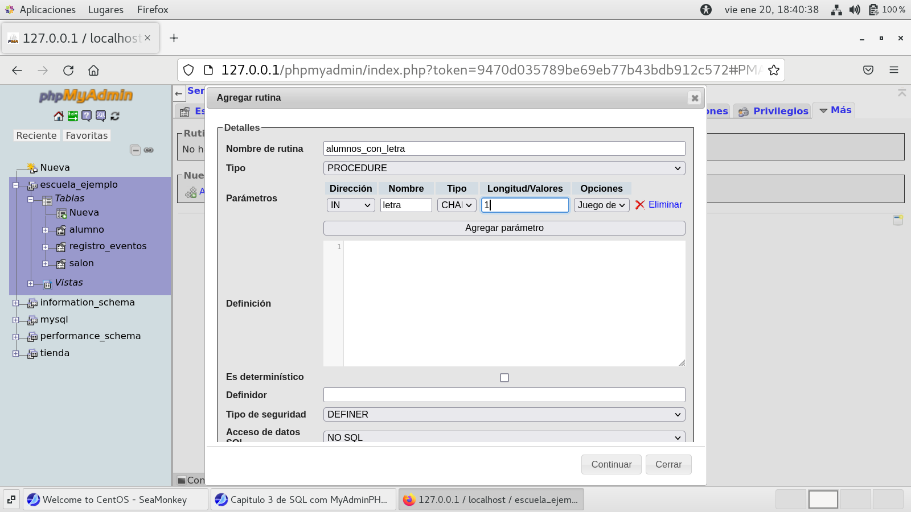The height and width of the screenshot is (512, 911).
Task: Bookmark this page with the star icon
Action: 773,70
